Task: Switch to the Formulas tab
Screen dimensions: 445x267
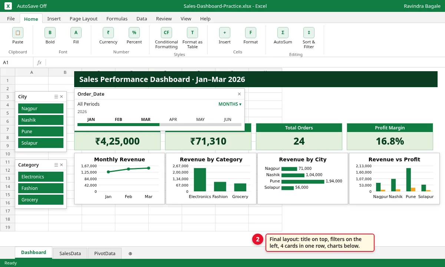Action: pos(117,19)
